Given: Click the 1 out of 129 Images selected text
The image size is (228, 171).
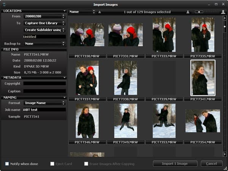Looking at the screenshot, I should (x=147, y=12).
